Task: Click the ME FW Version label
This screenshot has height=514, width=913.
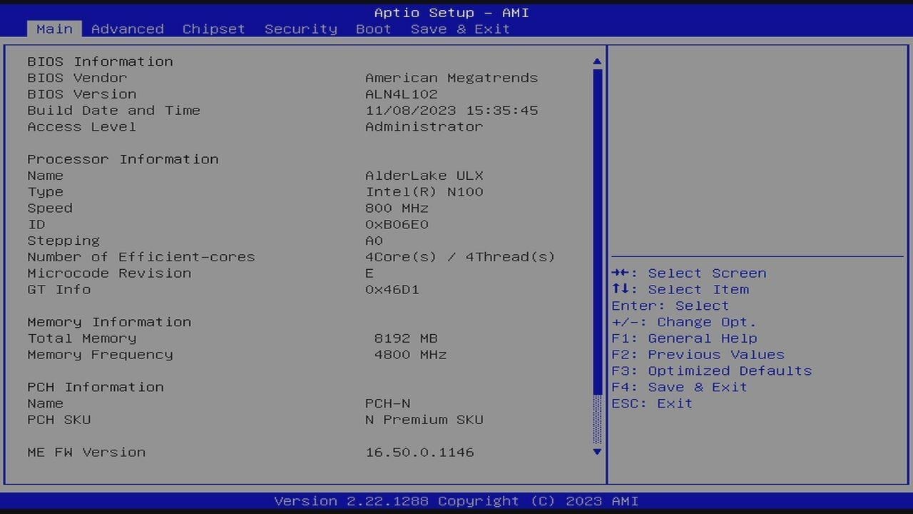Action: pyautogui.click(x=86, y=452)
